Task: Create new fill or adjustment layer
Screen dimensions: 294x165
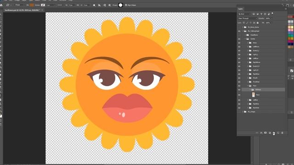Action: tap(270, 133)
